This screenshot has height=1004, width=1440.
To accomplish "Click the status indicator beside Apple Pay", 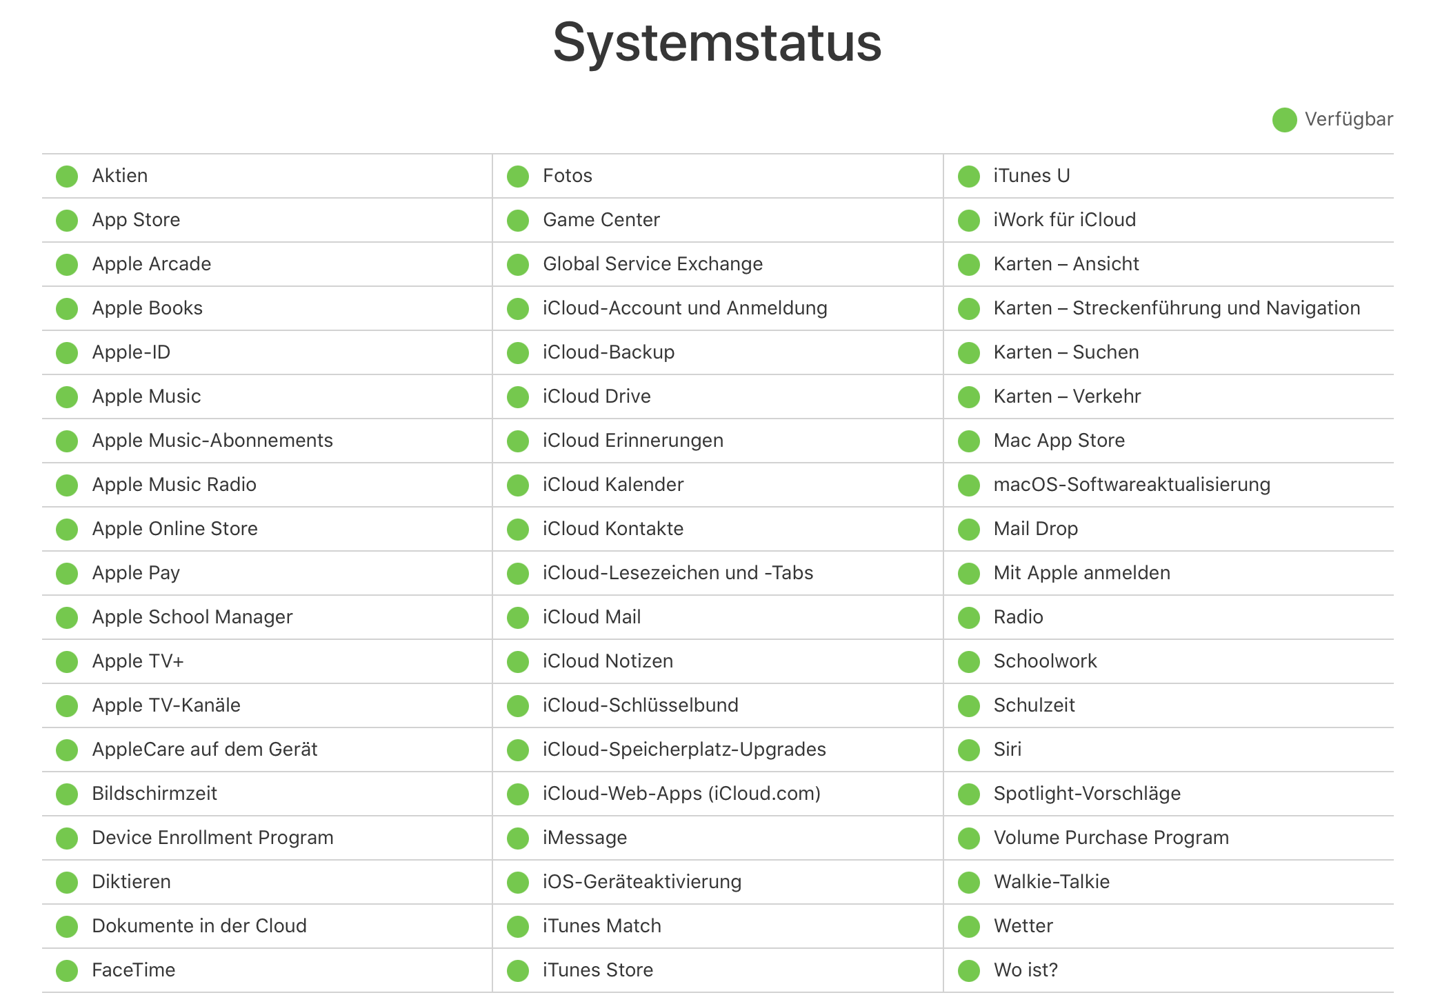I will coord(67,574).
